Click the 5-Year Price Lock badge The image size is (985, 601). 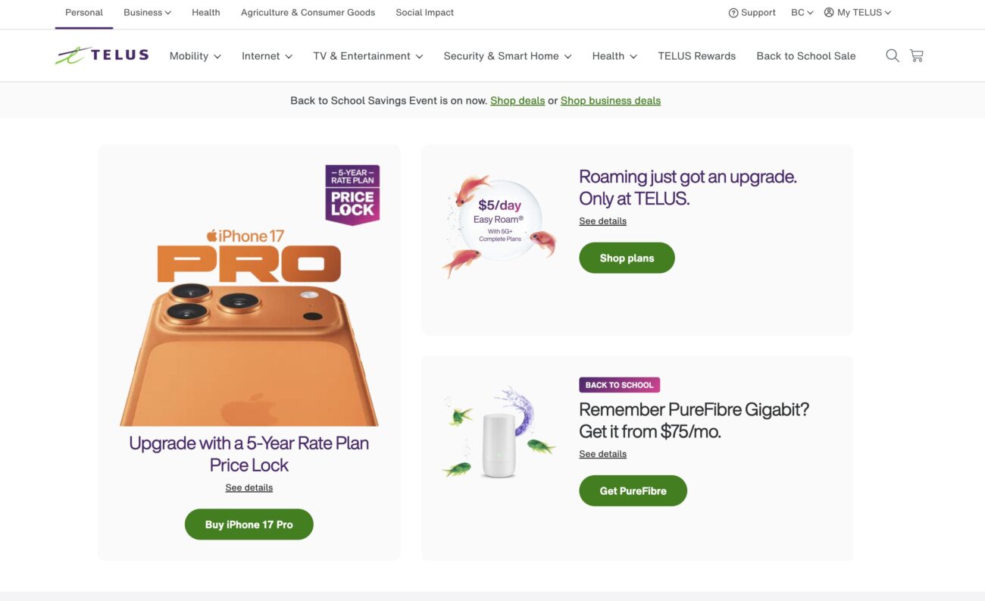pos(352,194)
